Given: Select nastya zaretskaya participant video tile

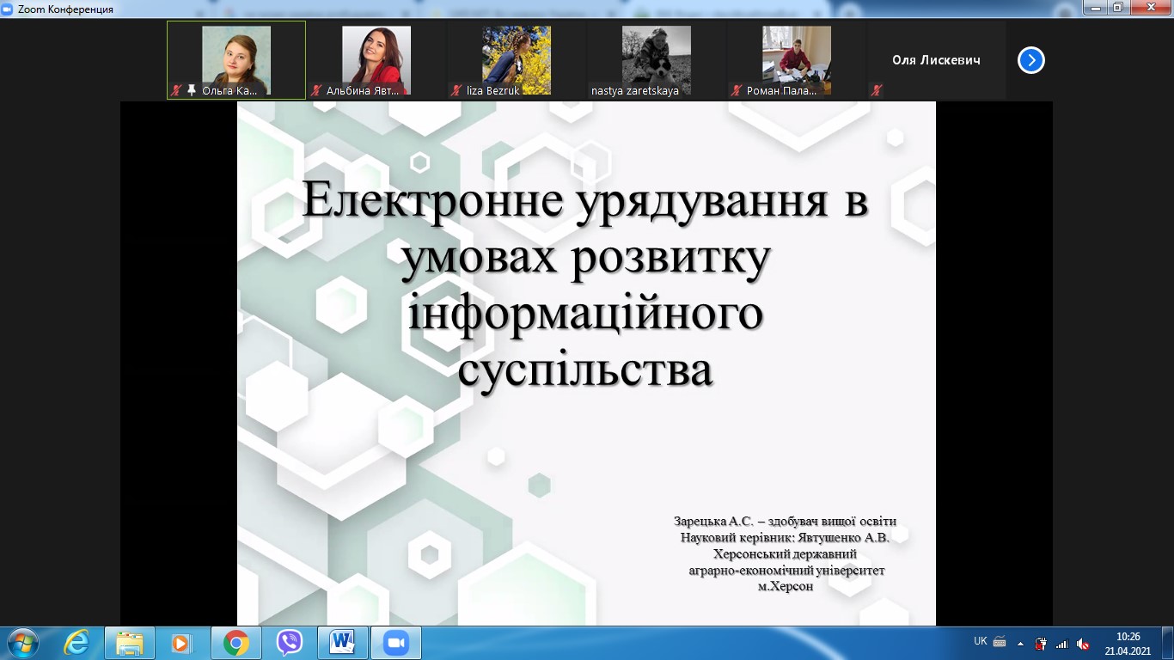Looking at the screenshot, I should pos(657,60).
